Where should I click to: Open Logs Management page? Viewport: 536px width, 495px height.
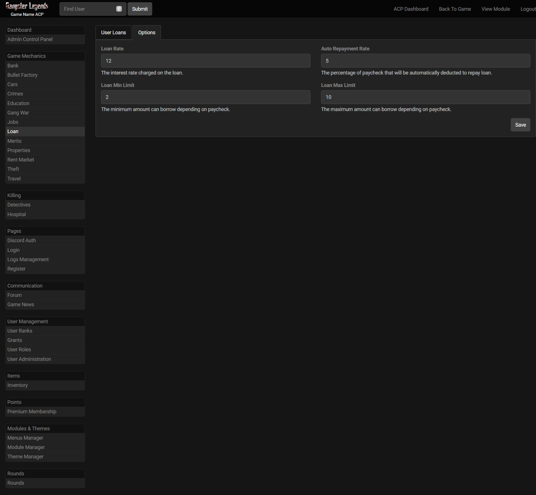(x=28, y=259)
